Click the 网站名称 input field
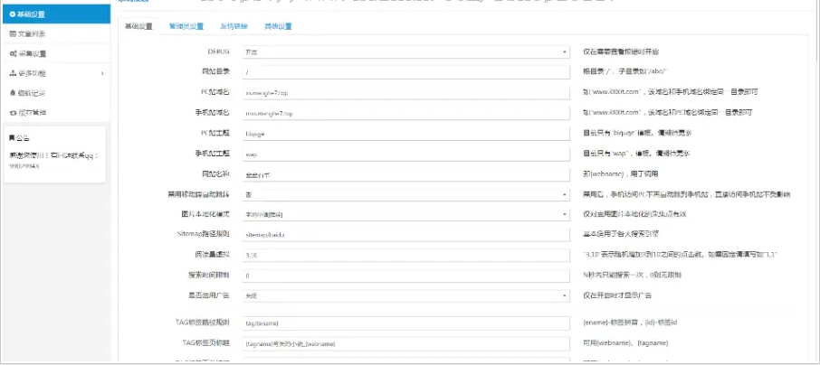 405,175
